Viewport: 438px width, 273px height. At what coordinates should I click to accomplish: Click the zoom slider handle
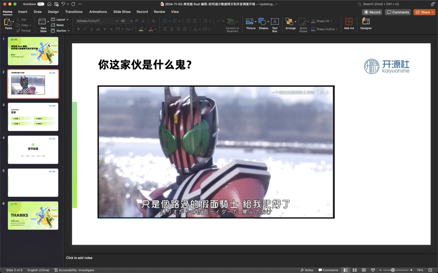tap(393, 270)
